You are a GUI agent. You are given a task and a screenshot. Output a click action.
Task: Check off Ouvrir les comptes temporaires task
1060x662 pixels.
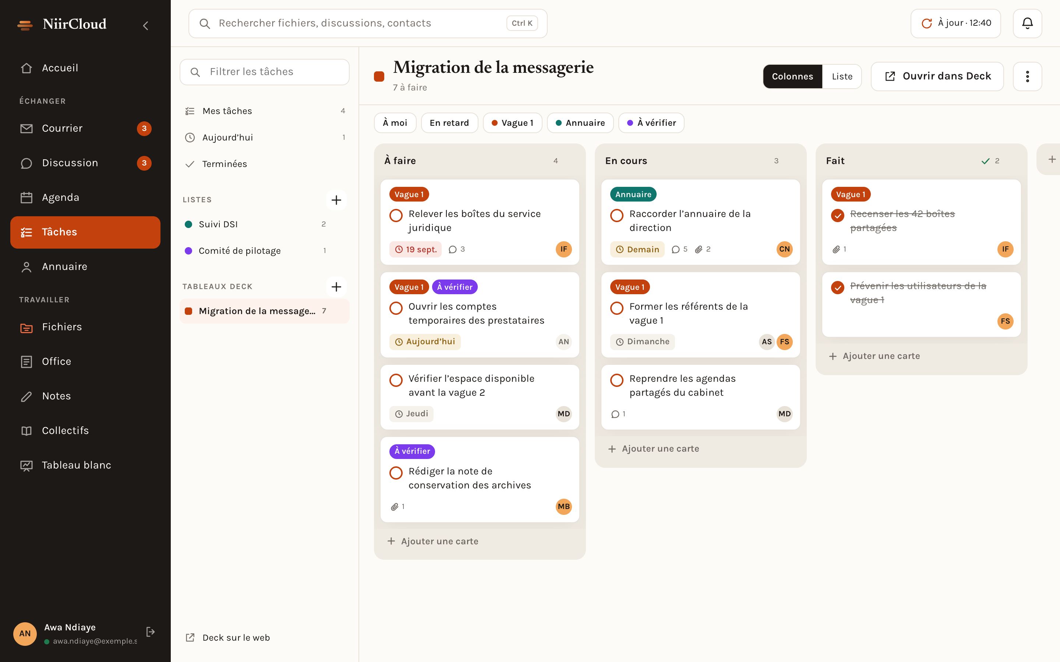[396, 308]
